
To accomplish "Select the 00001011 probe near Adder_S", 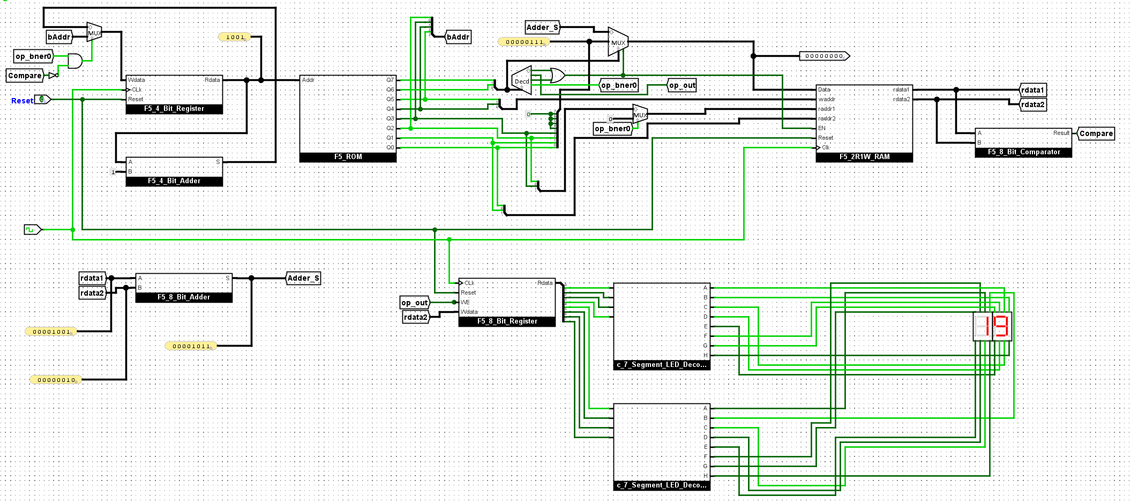I will (191, 346).
